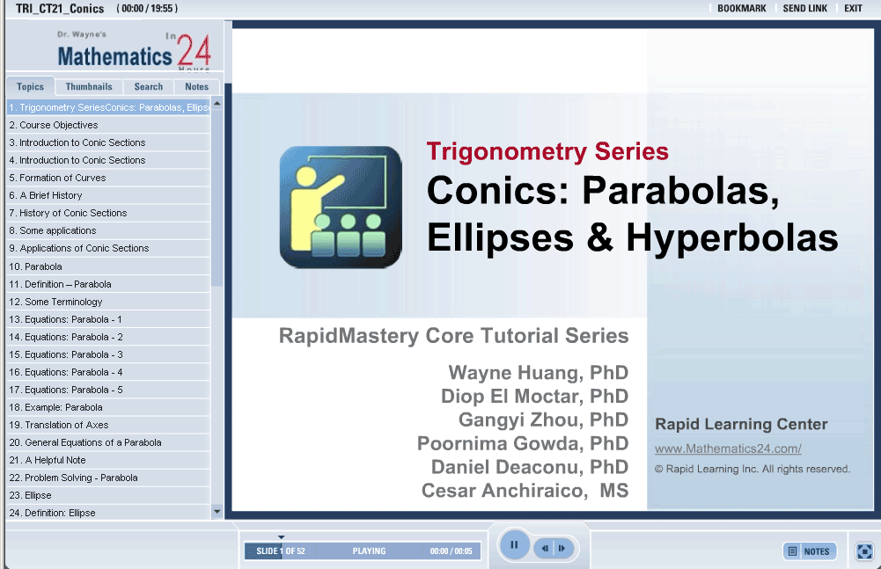Image resolution: width=881 pixels, height=569 pixels.
Task: Select topic 14 Equations: Parabola - 2
Action: click(108, 337)
